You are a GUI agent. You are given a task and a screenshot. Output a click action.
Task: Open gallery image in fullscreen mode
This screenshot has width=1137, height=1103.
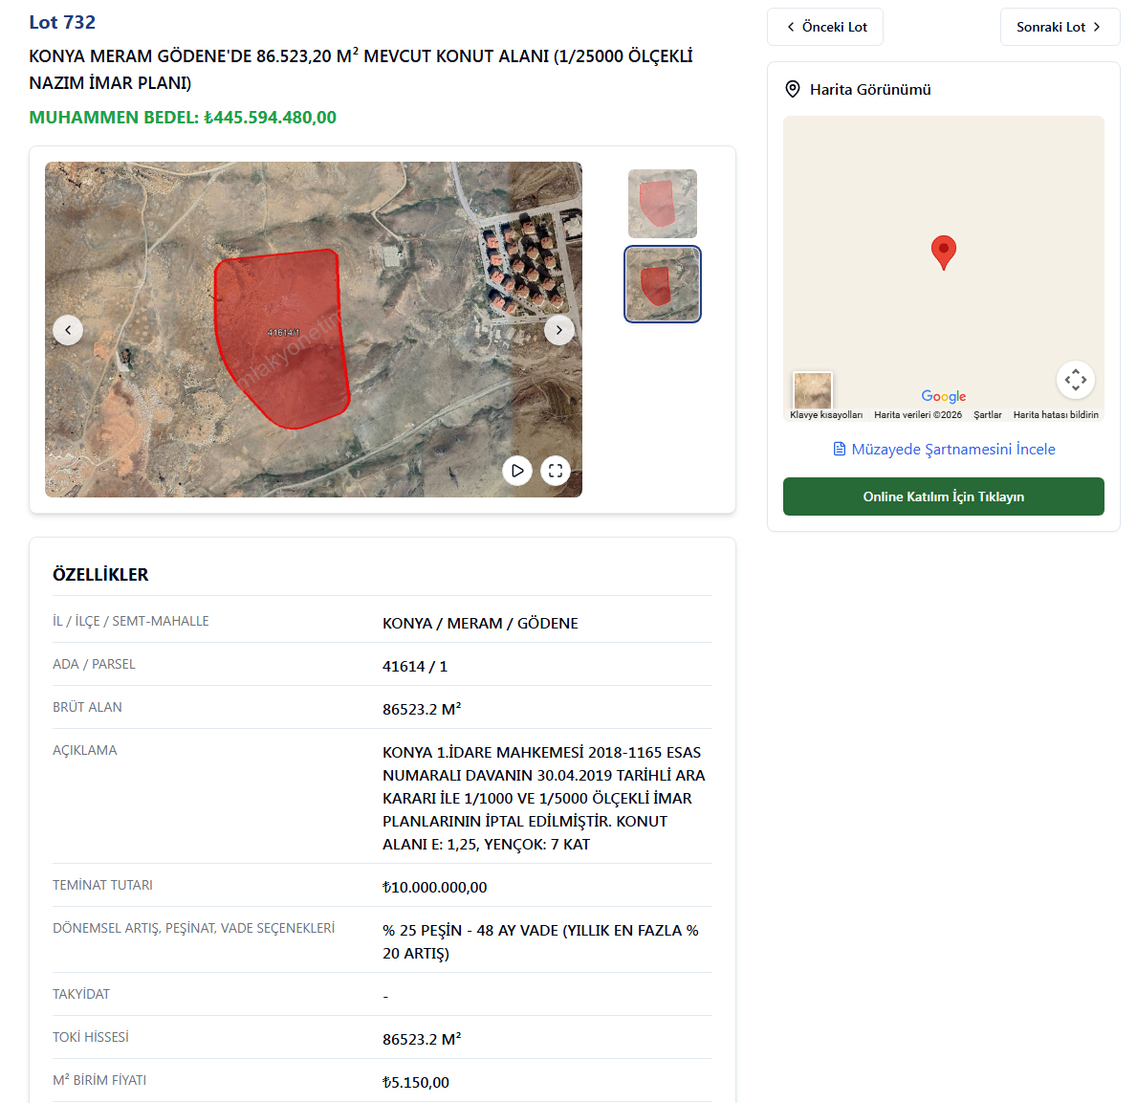tap(556, 471)
